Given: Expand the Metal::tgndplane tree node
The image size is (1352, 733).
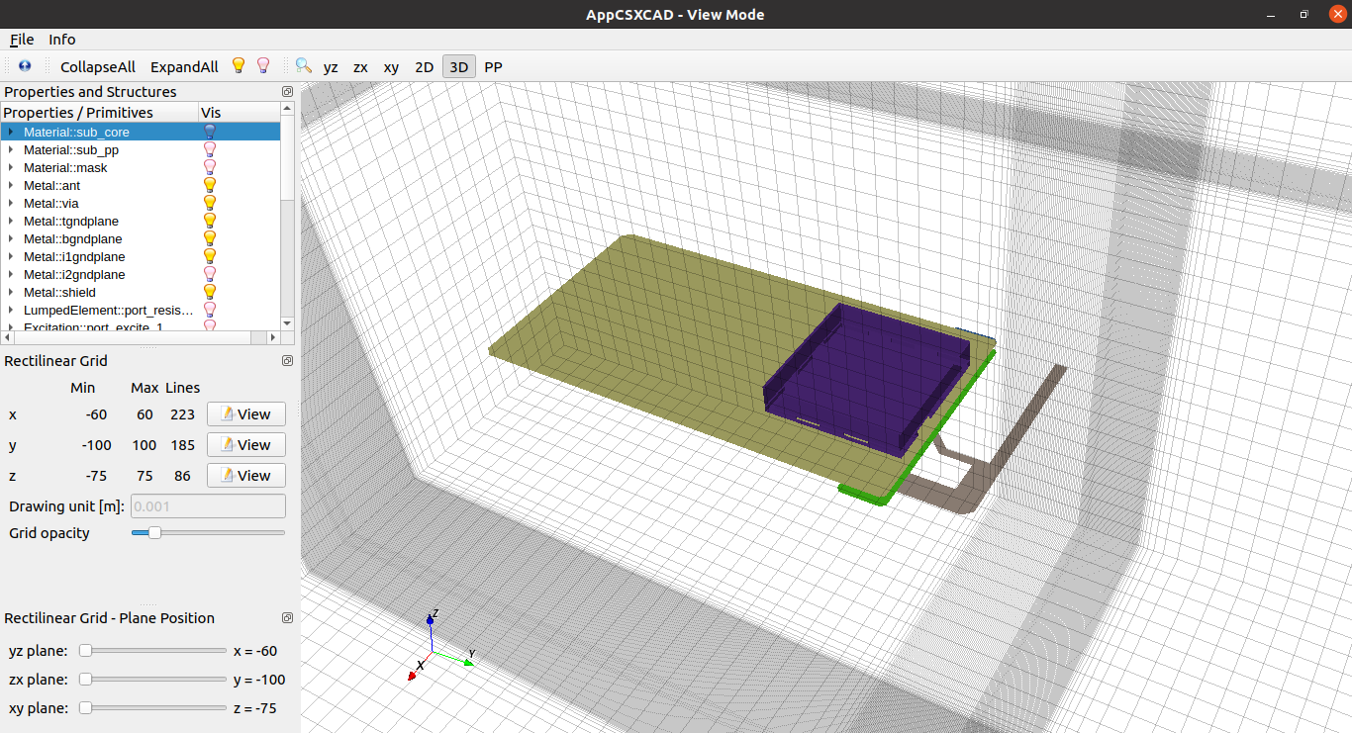Looking at the screenshot, I should click(x=10, y=221).
